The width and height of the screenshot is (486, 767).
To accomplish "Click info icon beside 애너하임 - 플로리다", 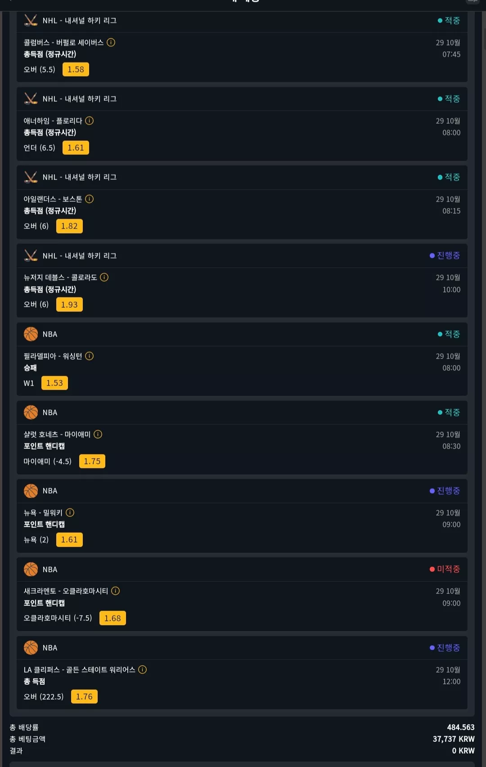I will tap(90, 121).
